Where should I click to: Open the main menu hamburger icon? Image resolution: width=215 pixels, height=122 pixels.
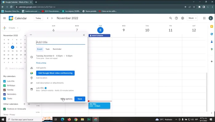(x=5, y=18)
